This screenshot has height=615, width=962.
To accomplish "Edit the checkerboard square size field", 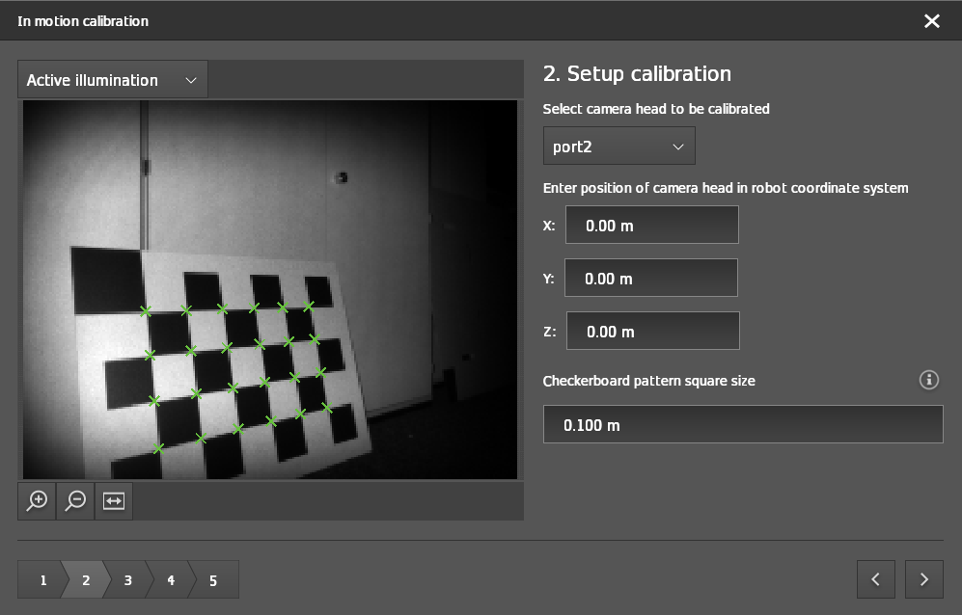I will [x=742, y=424].
